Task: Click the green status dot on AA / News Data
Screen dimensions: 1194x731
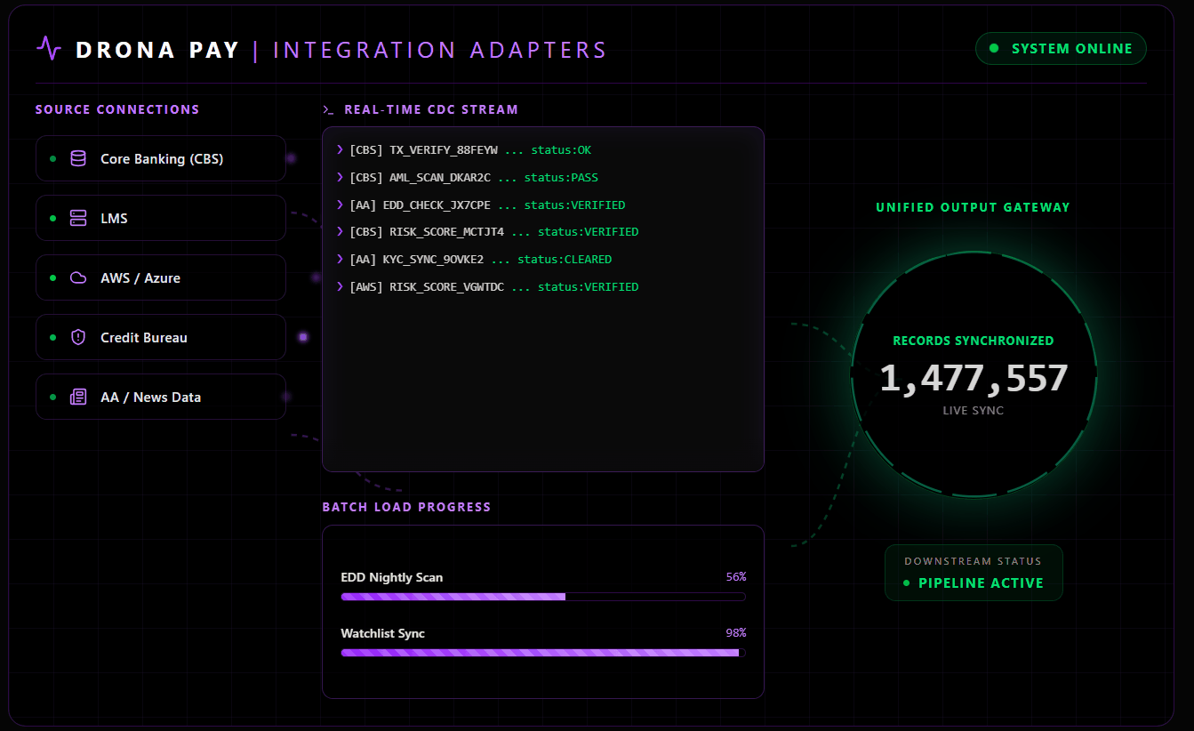Action: (52, 397)
